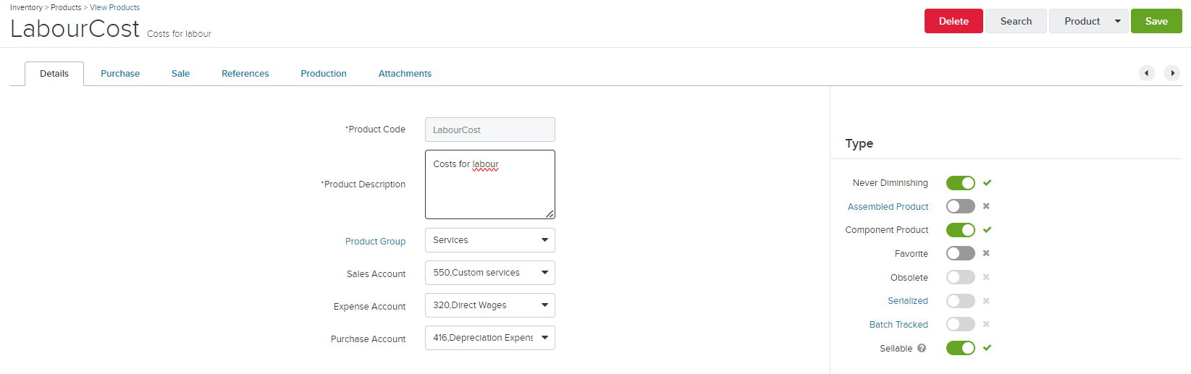This screenshot has height=374, width=1191.
Task: Open the Production tab
Action: [324, 74]
